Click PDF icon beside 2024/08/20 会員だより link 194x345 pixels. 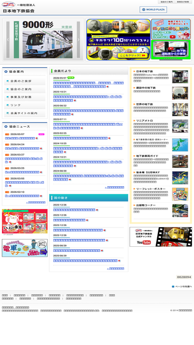70,179
